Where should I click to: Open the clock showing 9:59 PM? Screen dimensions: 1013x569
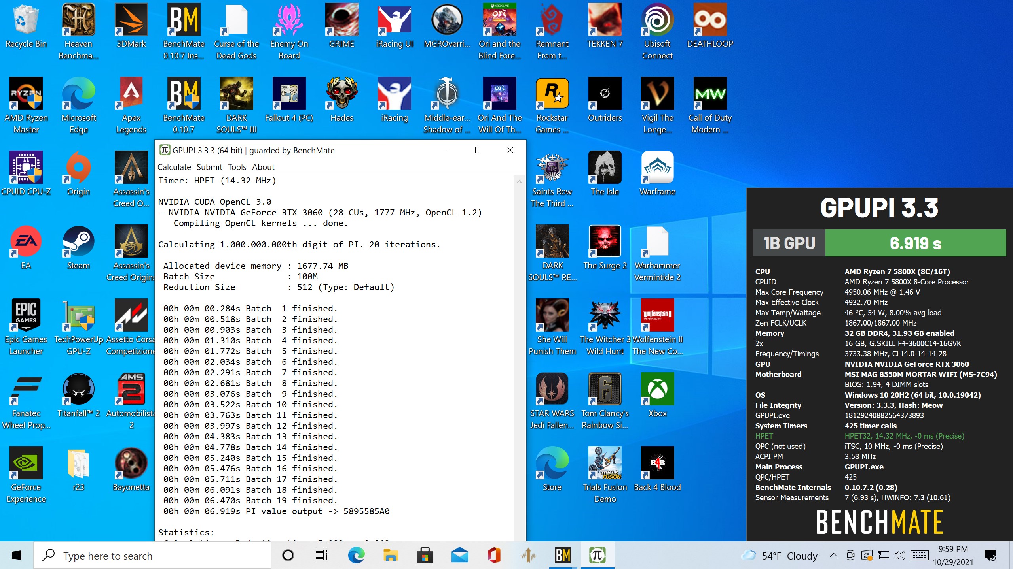coord(953,556)
